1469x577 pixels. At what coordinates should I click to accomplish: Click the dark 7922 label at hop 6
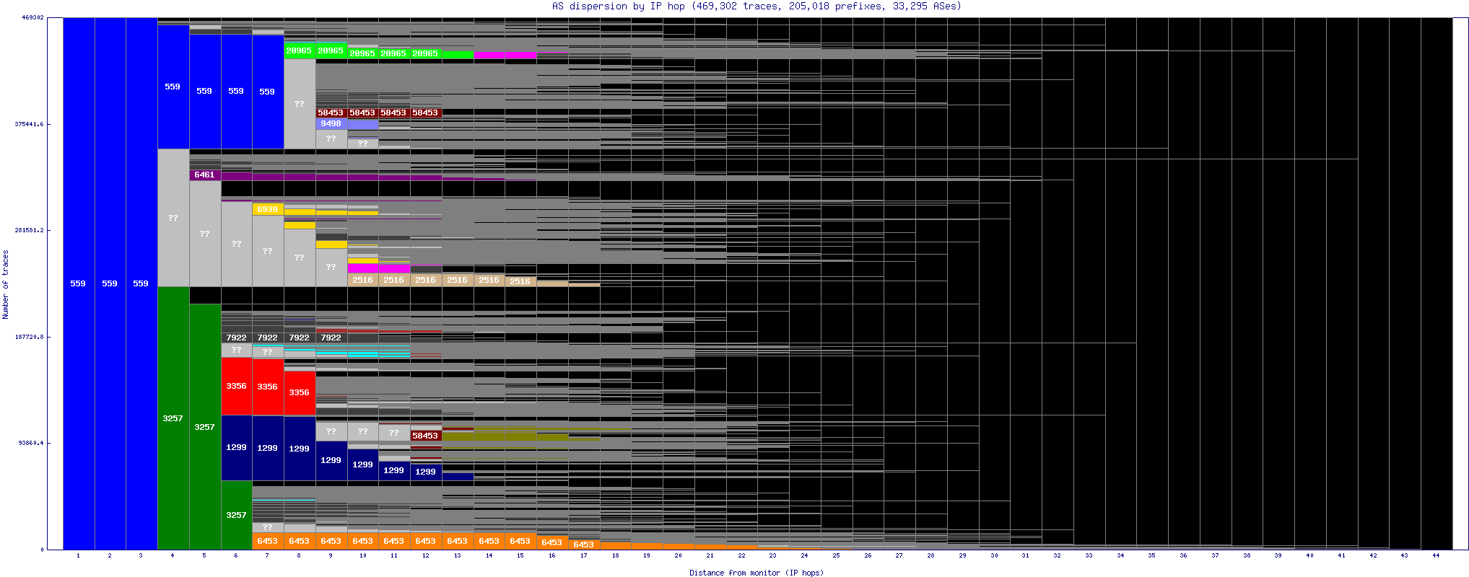(236, 338)
